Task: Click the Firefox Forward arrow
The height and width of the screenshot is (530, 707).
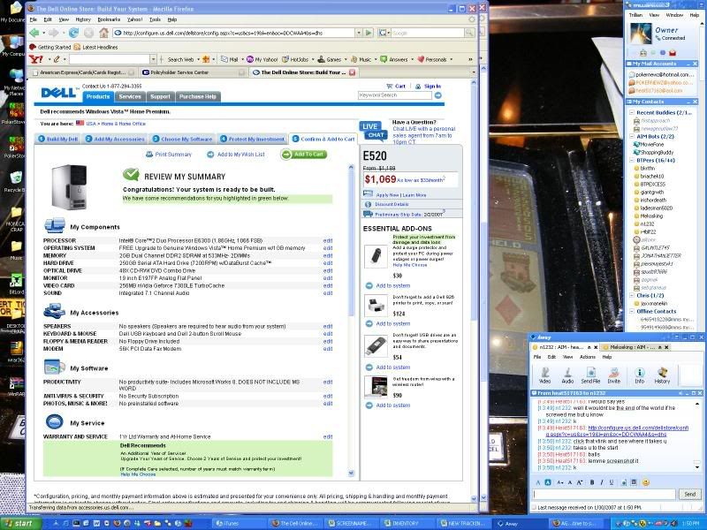Action: tap(53, 33)
